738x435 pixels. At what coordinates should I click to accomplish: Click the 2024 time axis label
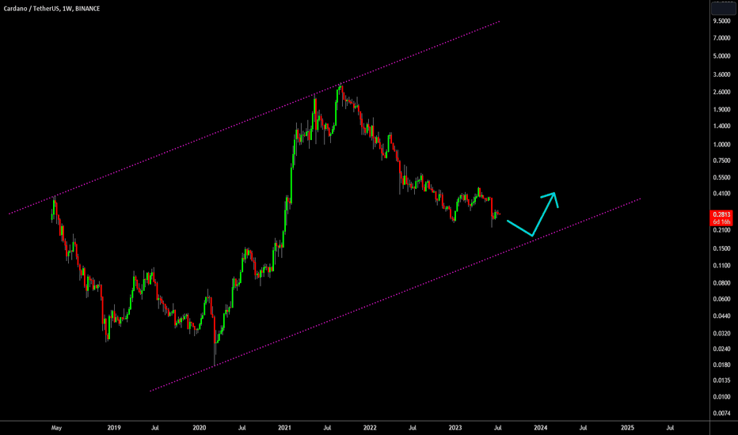[540, 428]
